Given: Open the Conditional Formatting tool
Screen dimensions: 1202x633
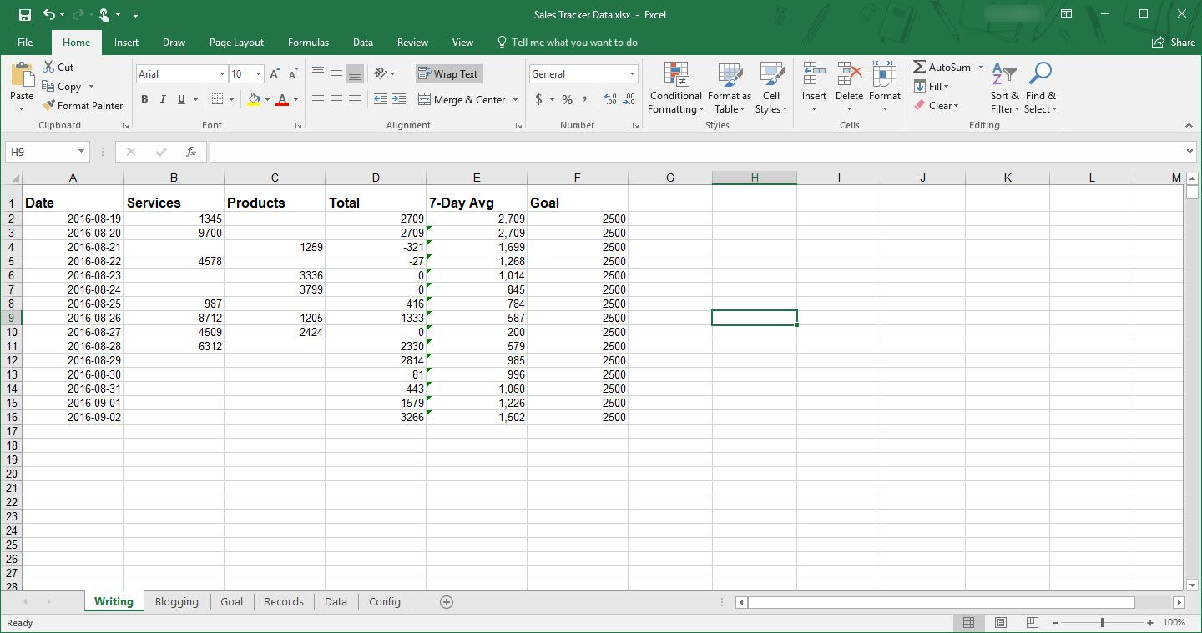Looking at the screenshot, I should 675,88.
